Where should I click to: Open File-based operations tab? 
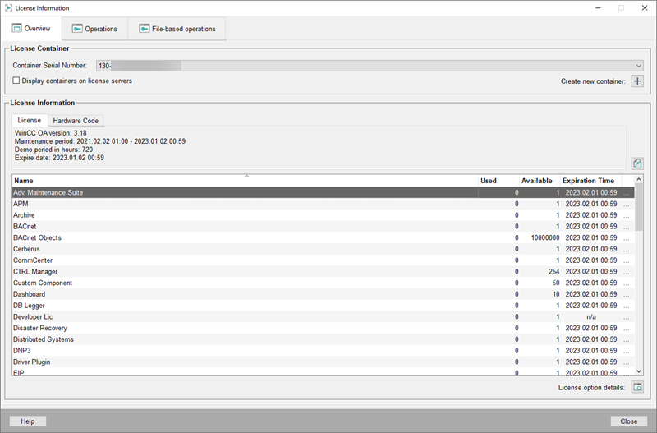(x=177, y=29)
